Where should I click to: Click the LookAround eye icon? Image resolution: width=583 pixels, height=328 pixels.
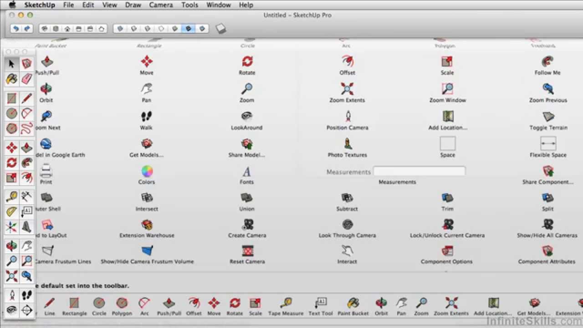tap(247, 116)
